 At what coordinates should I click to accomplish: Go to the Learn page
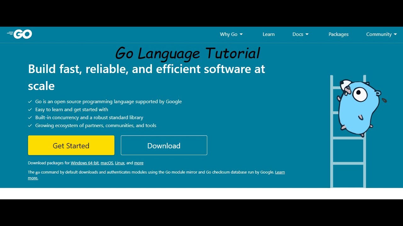click(x=269, y=34)
